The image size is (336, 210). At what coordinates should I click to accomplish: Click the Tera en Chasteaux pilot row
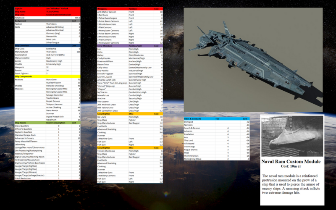pyautogui.click(x=130, y=151)
